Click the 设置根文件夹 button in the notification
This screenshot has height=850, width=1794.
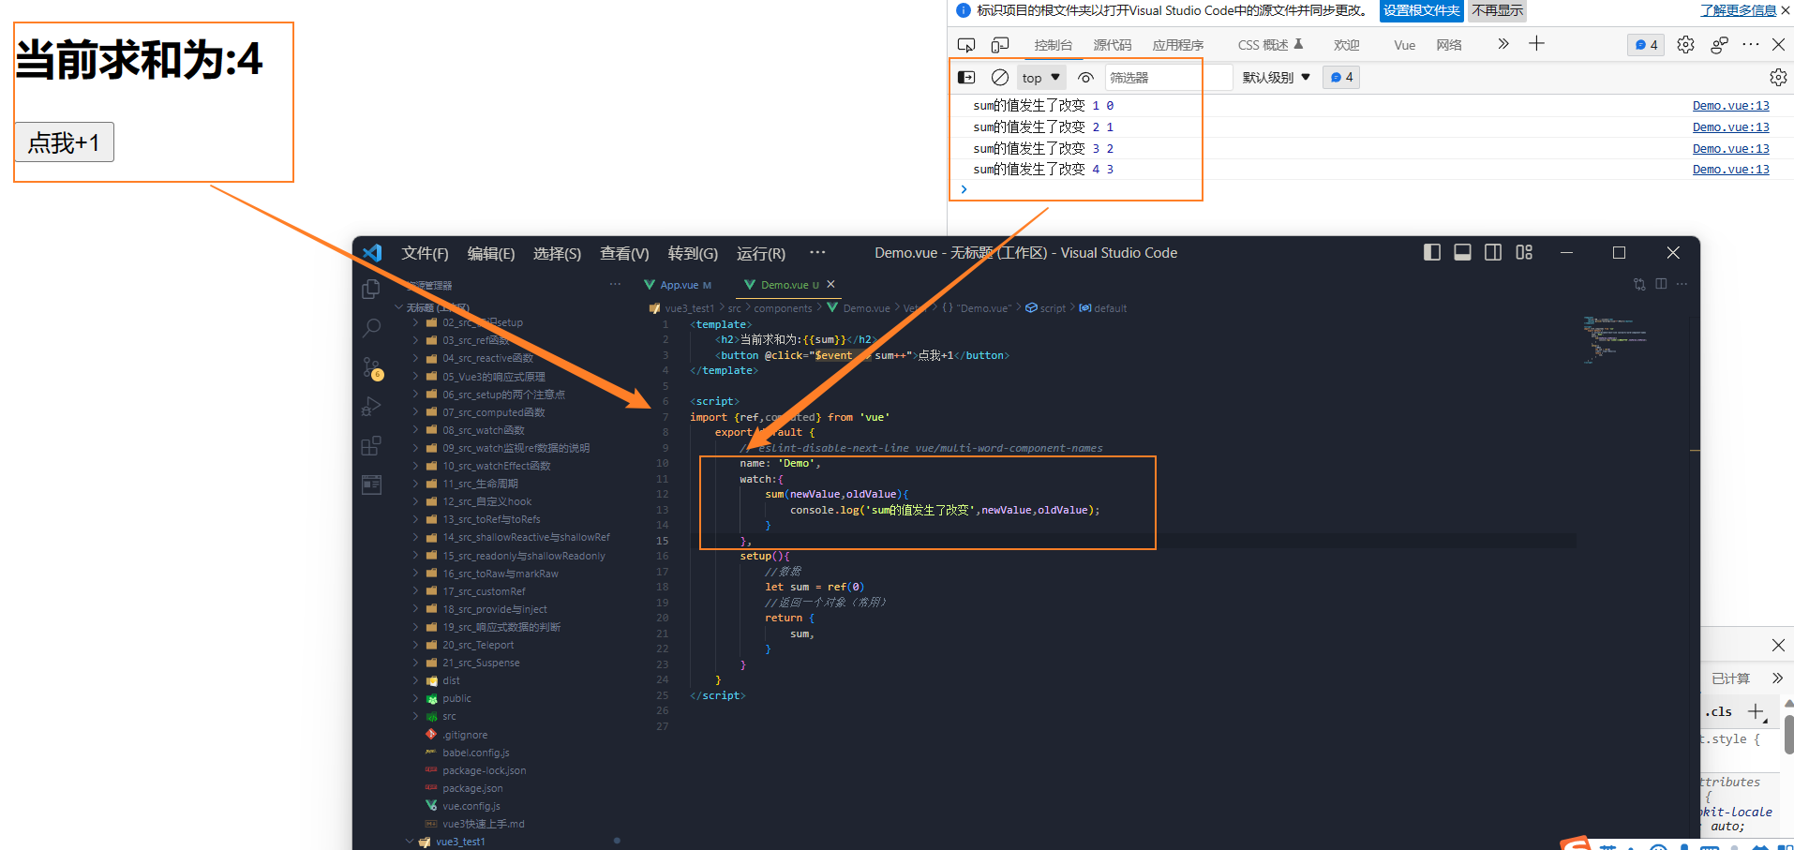click(1419, 11)
